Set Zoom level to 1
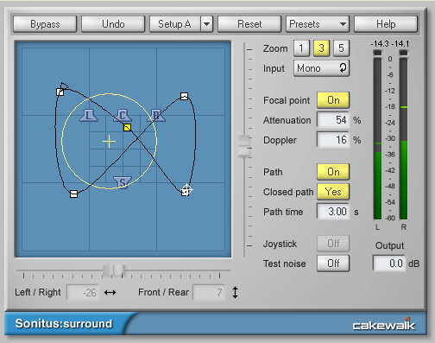Screen dimensions: 435x343 [x=301, y=48]
